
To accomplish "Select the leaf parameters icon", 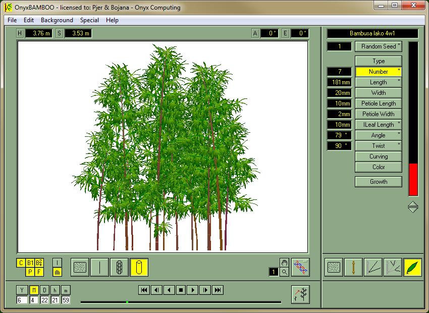I will tap(412, 267).
